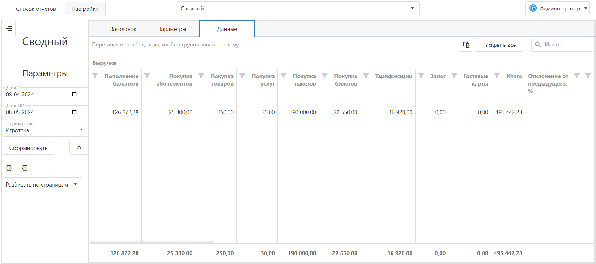This screenshot has width=596, height=264.
Task: Filter the Залог column
Action: tap(421, 76)
